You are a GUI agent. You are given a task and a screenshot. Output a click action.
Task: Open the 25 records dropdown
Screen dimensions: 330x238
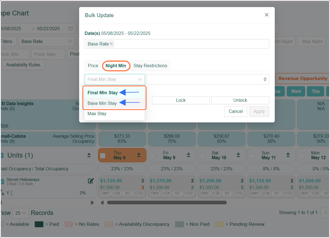[x=21, y=213]
